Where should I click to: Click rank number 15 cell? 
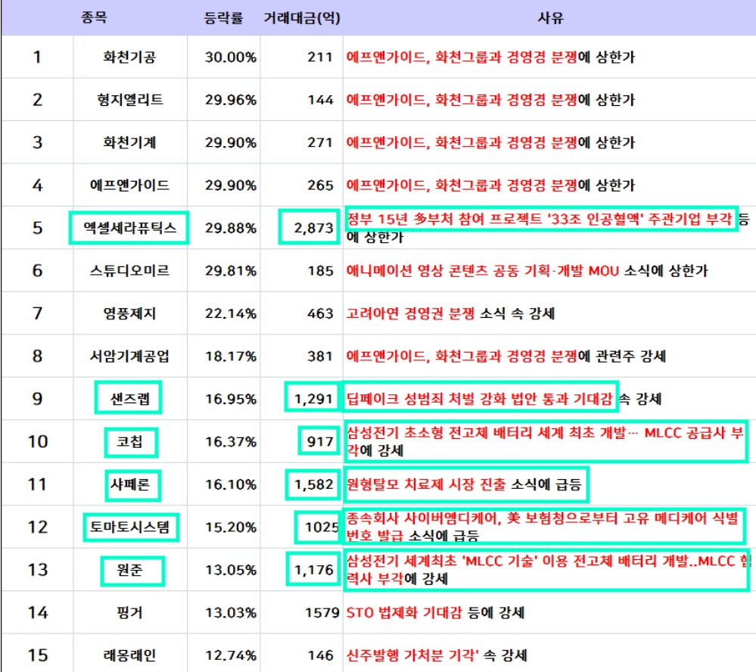tap(37, 655)
